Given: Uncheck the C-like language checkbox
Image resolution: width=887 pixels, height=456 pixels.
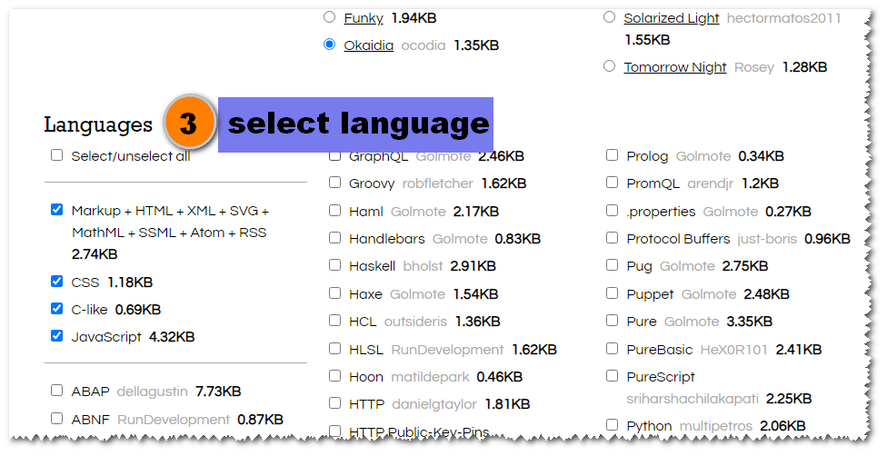Looking at the screenshot, I should tap(56, 308).
